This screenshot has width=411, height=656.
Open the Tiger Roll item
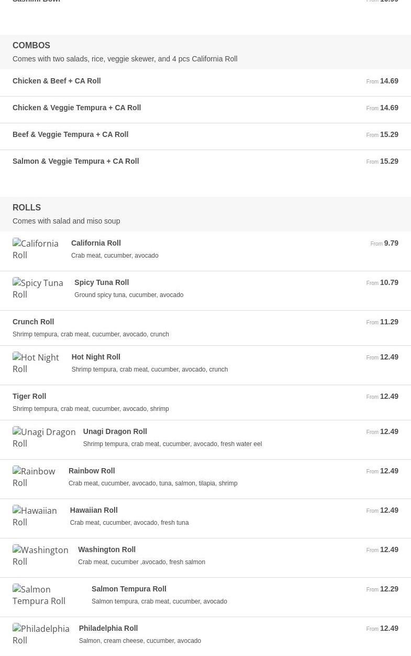(x=29, y=397)
